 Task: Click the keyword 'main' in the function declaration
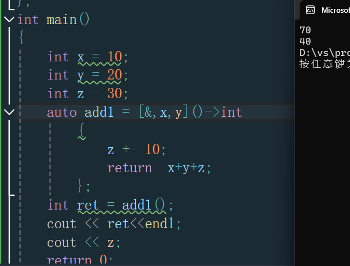[62, 20]
